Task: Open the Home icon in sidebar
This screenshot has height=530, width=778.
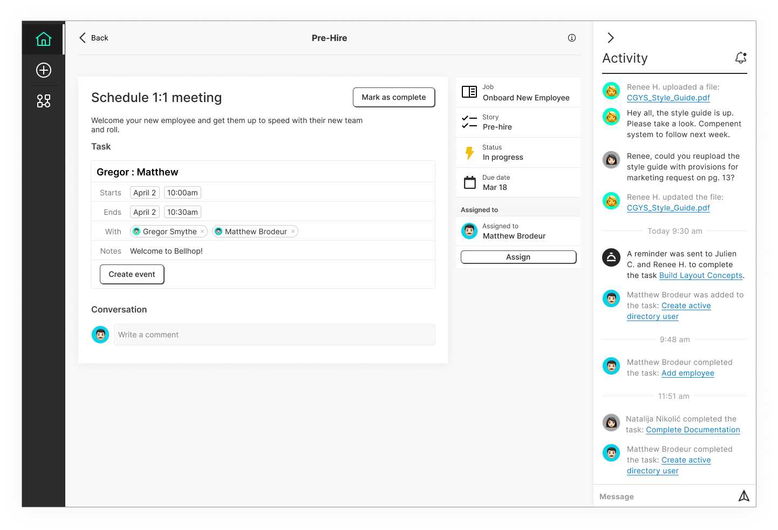Action: (44, 39)
